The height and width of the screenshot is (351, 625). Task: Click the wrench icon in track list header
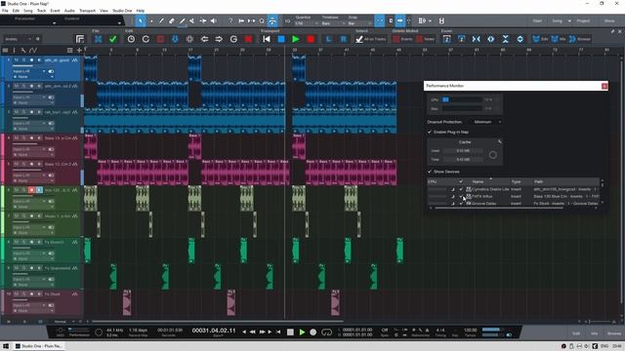point(23,50)
